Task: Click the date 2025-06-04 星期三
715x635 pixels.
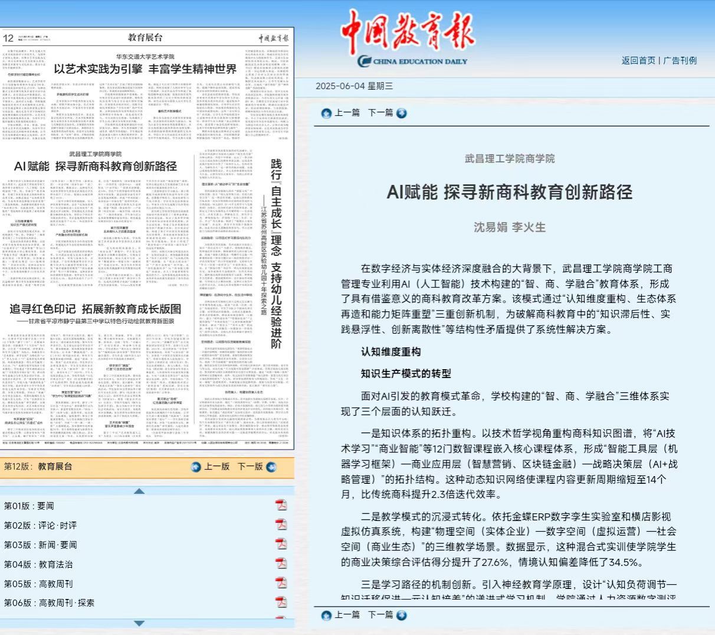Action: pos(354,86)
